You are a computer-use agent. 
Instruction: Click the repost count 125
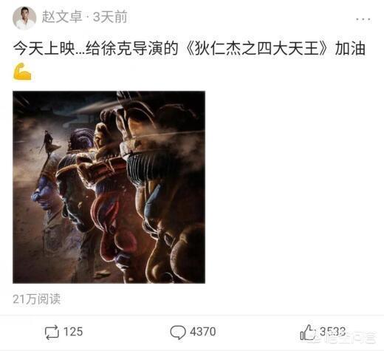(x=73, y=332)
